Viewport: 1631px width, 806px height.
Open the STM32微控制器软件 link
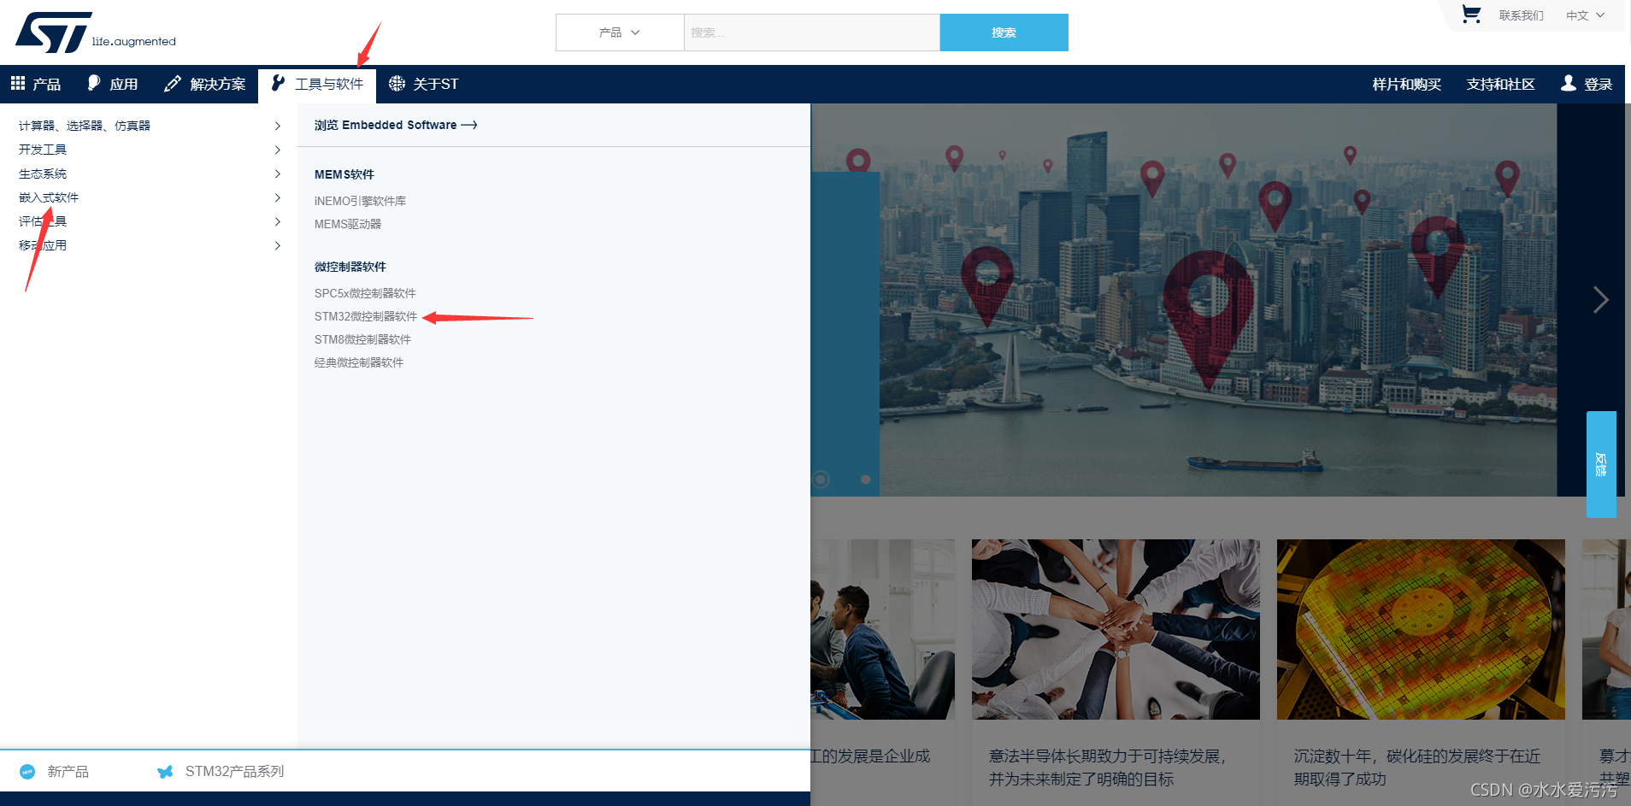(366, 316)
